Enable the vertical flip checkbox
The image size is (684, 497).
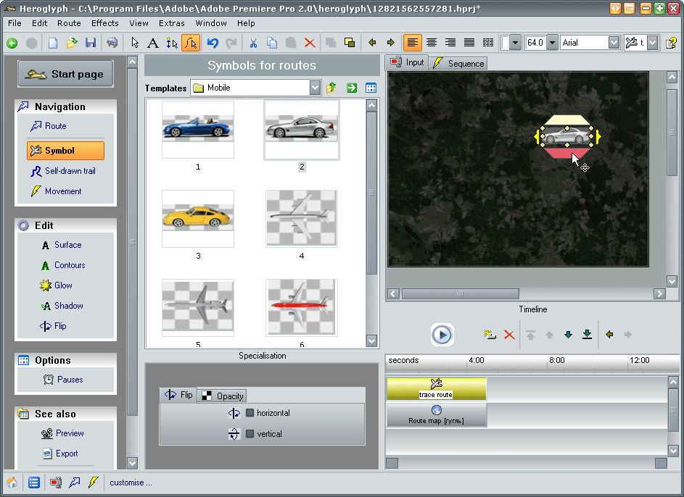click(250, 434)
